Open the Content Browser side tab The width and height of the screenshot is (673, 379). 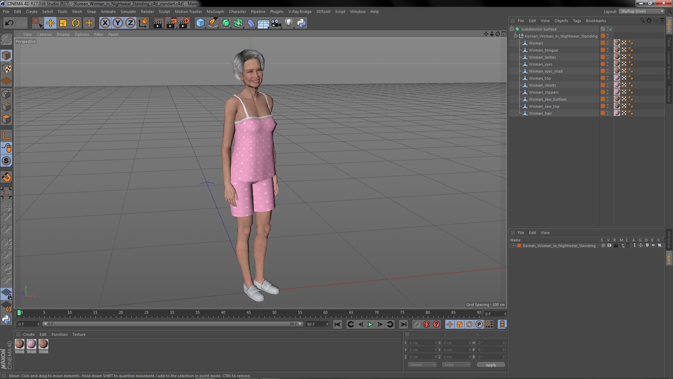click(x=669, y=65)
